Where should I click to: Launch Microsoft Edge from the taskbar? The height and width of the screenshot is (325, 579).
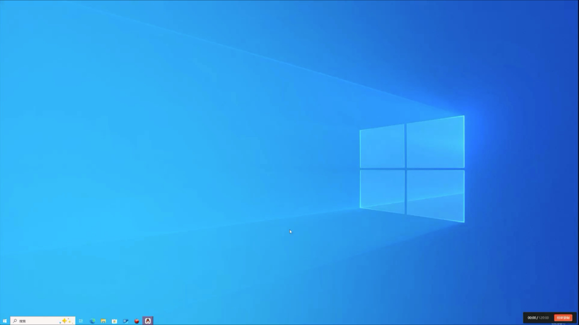[92, 321]
